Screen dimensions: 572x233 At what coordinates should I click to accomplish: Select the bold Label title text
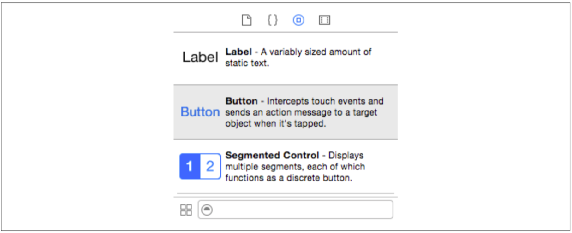point(238,52)
